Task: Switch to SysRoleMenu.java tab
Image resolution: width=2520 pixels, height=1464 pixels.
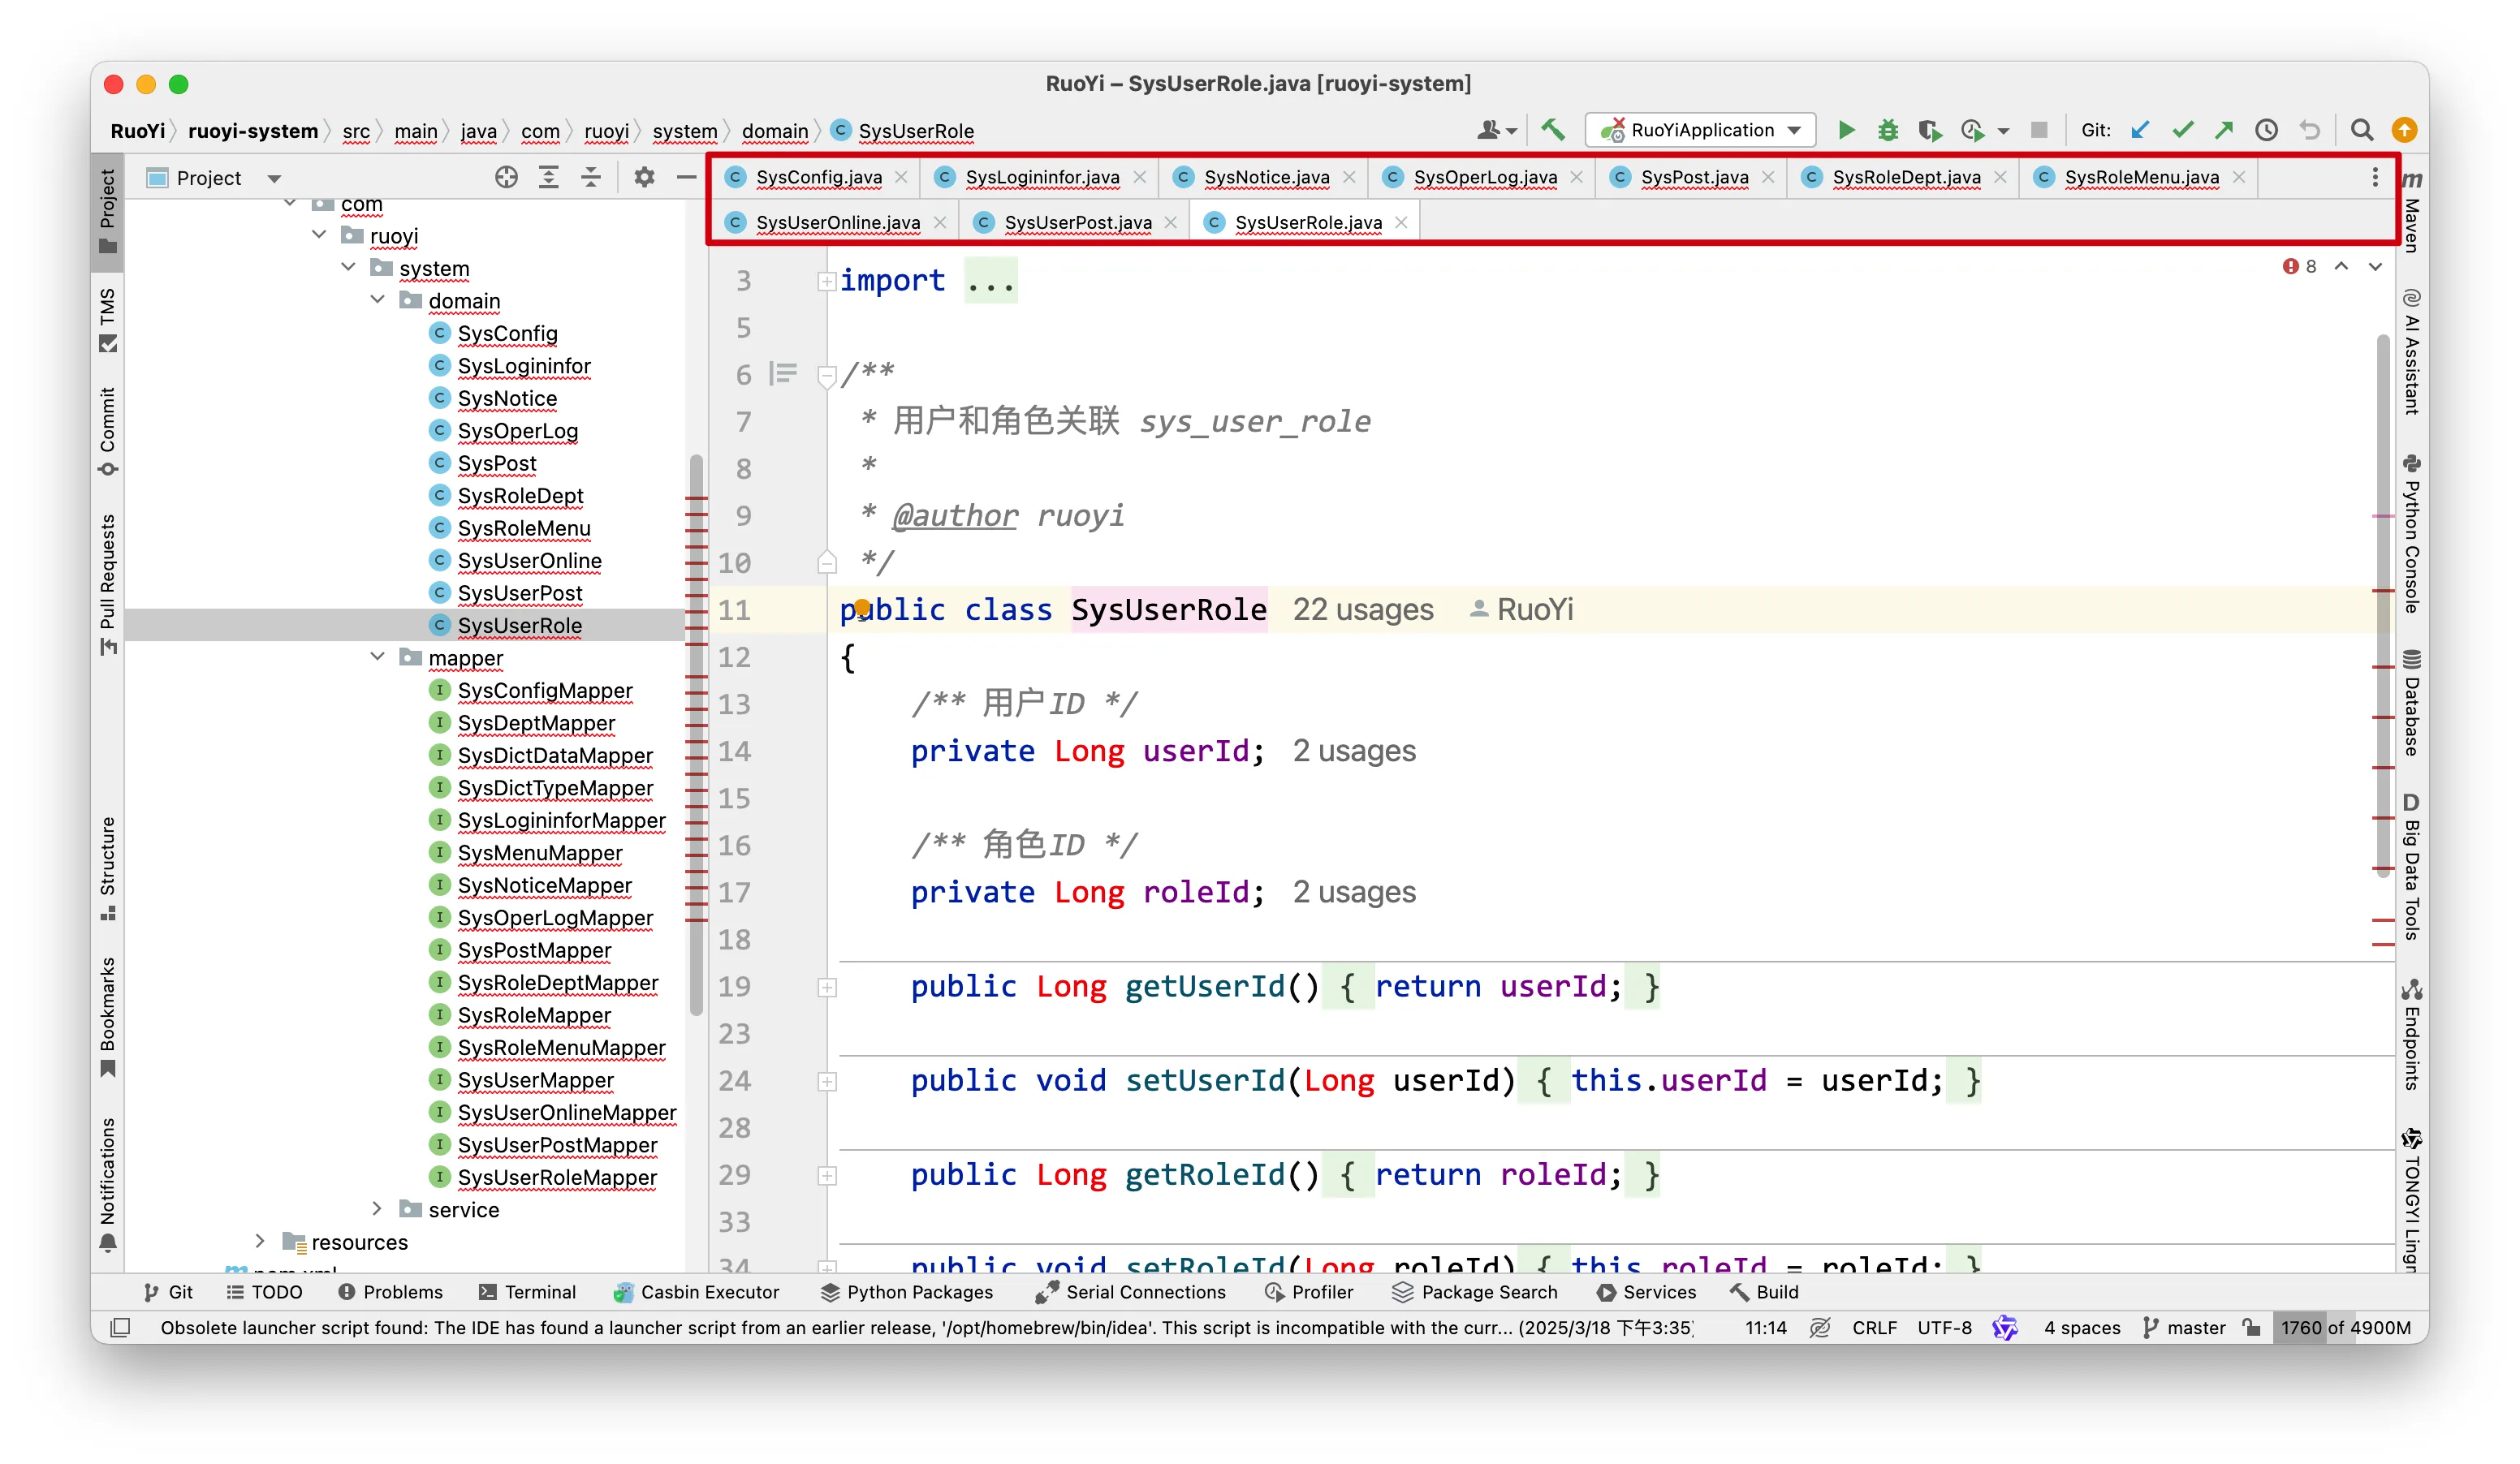Action: [x=2141, y=177]
